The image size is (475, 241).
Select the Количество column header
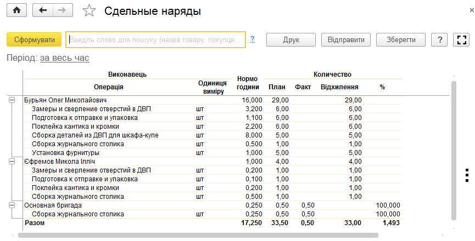tap(332, 74)
